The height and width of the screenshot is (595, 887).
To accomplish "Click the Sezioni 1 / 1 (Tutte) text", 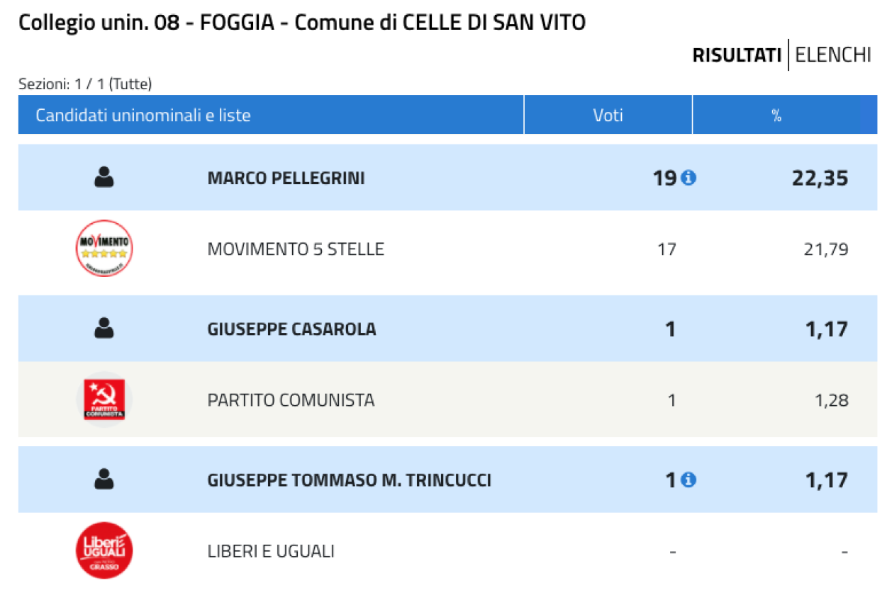I will [x=85, y=84].
